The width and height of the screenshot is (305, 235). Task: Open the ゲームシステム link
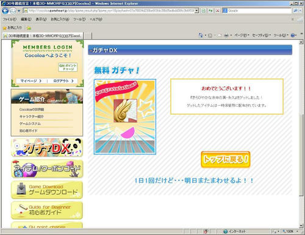point(30,124)
